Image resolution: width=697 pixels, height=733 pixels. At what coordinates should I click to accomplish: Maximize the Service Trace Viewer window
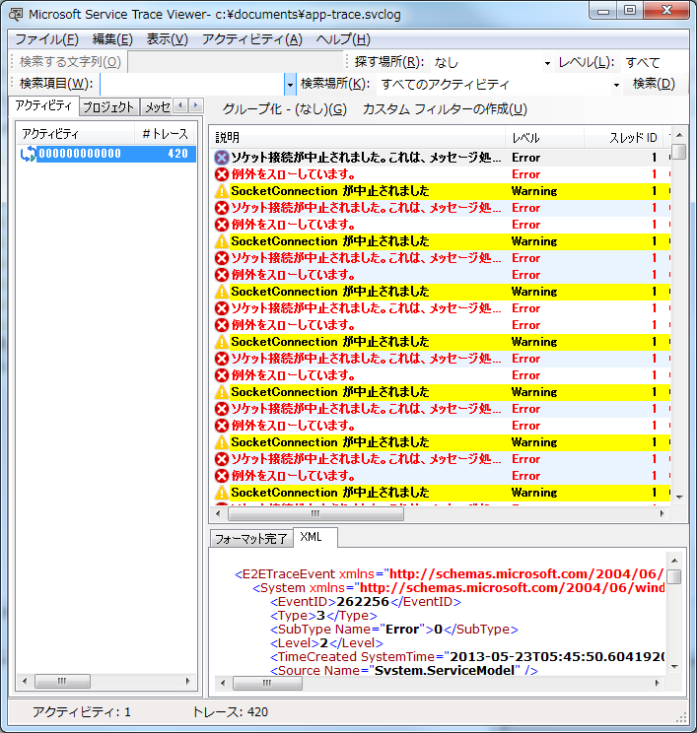(x=630, y=10)
